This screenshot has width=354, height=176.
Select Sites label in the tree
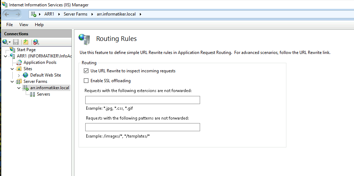[28, 69]
